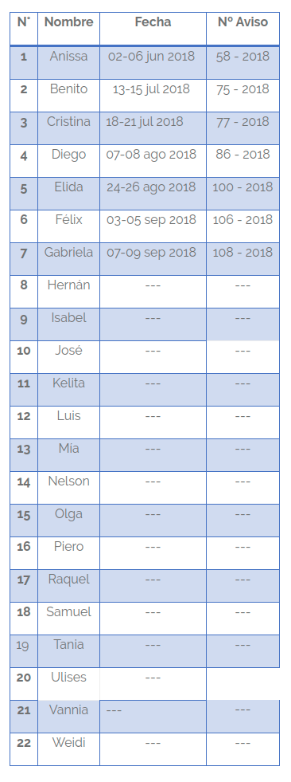Click the name Raquel in row 17
291x782 pixels.
pos(68,580)
